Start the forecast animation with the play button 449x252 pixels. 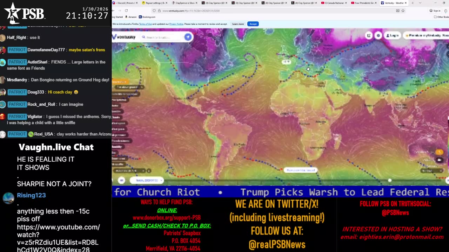click(121, 180)
